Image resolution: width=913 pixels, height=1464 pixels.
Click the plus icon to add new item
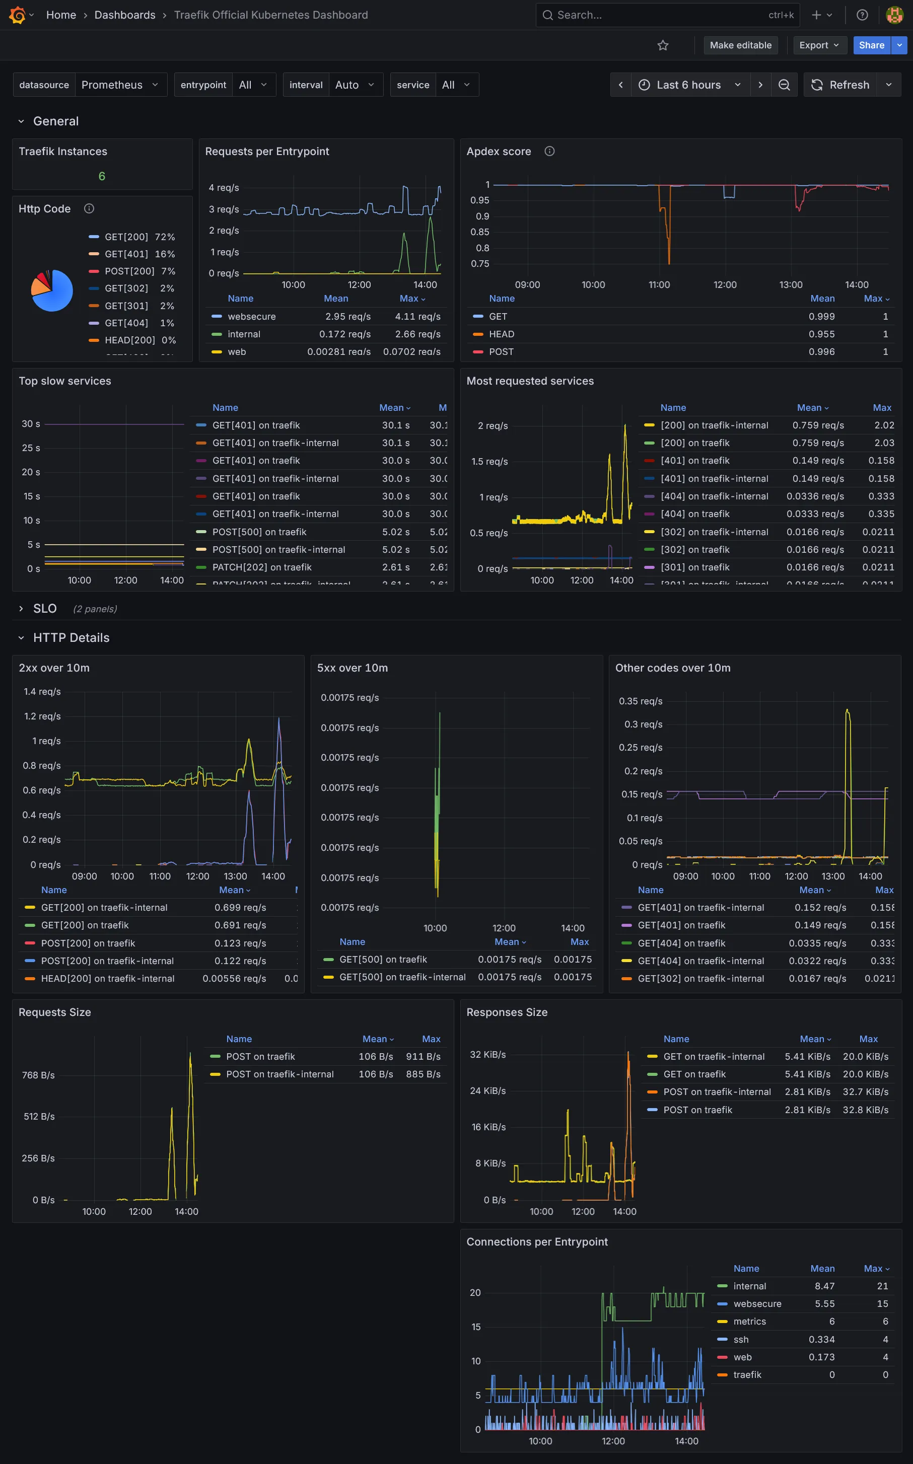(x=816, y=15)
